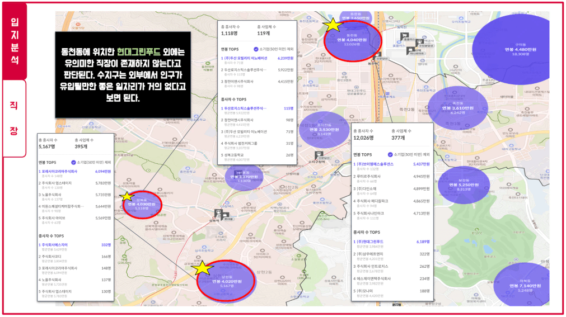Open 주식회사에스지어 row showing 332명
The image size is (566, 317).
[x=74, y=247]
